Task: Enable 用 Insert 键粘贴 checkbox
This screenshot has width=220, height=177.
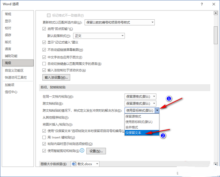Action: (x=44, y=137)
